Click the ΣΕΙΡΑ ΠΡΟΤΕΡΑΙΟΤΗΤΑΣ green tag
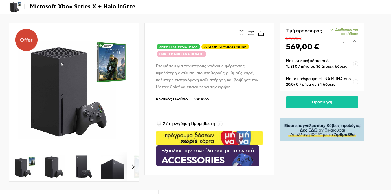 pos(178,47)
